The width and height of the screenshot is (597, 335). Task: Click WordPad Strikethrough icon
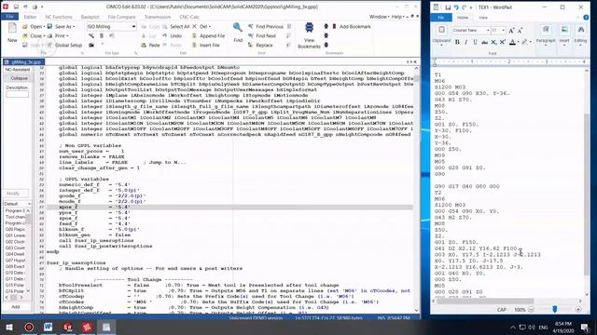click(484, 42)
